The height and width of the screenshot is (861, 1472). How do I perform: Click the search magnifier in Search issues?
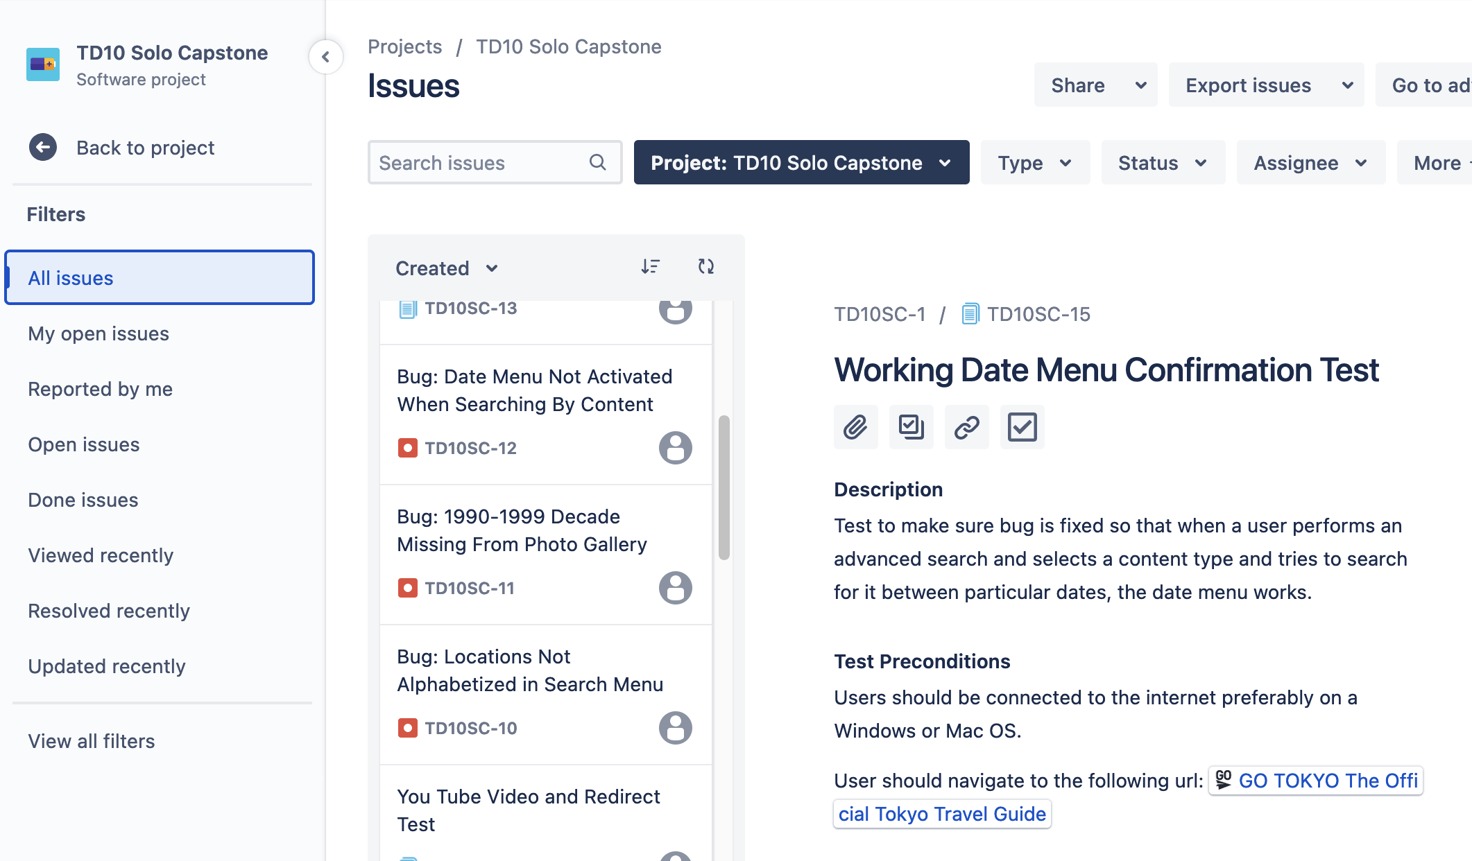tap(598, 162)
